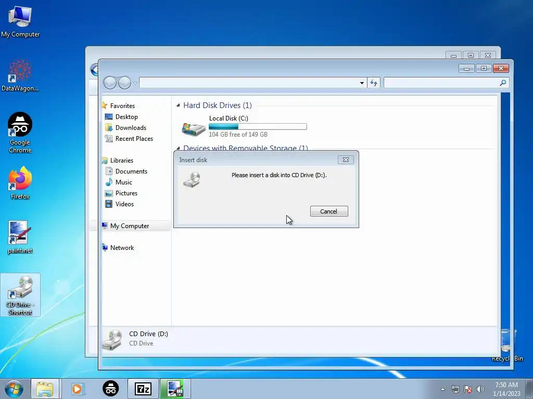The image size is (533, 399).
Task: Open Desktop in the Favorites list
Action: [x=126, y=117]
